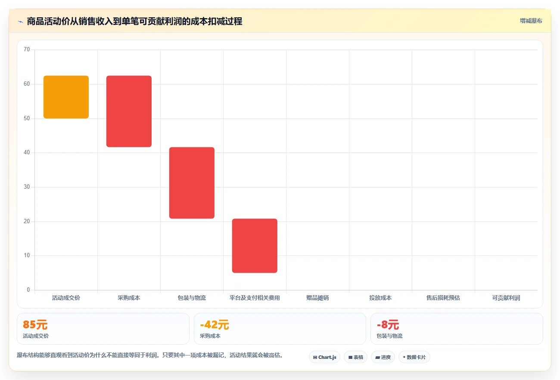Click the x-axis label 平台及支付相关费用
This screenshot has width=560, height=380.
(x=255, y=298)
